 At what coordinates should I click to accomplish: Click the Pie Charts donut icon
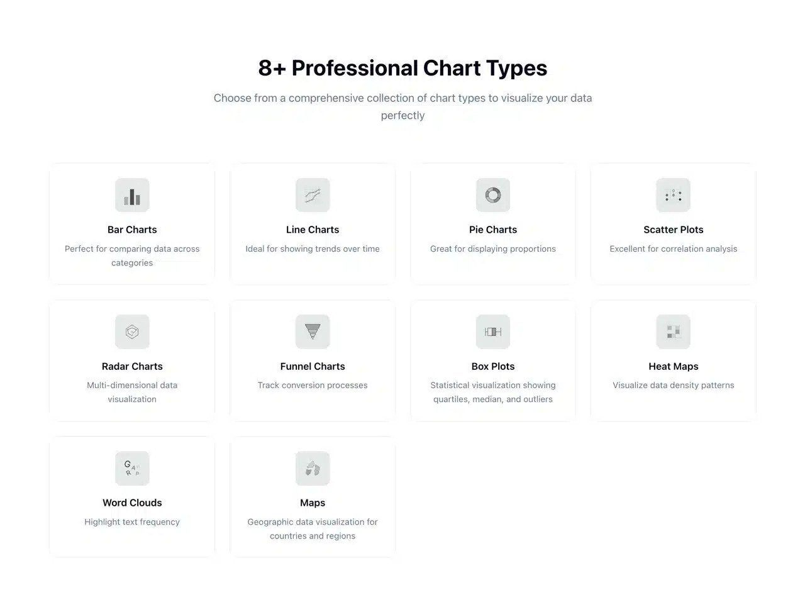(493, 195)
